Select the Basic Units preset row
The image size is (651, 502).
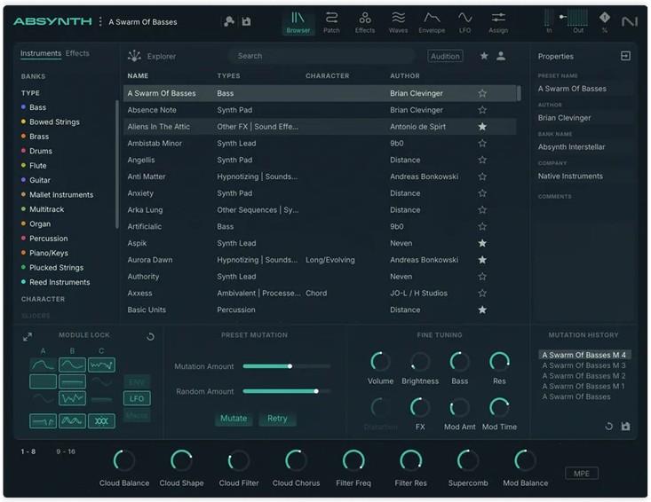(x=320, y=310)
